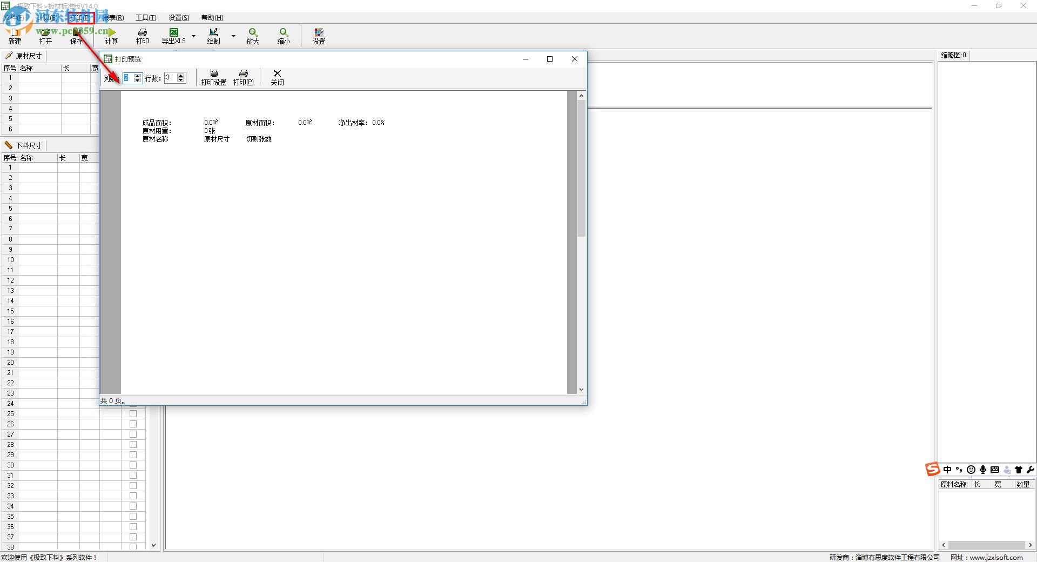Screen dimensions: 1037x562
Task: Maximize the 打印预览 window
Action: tap(550, 59)
